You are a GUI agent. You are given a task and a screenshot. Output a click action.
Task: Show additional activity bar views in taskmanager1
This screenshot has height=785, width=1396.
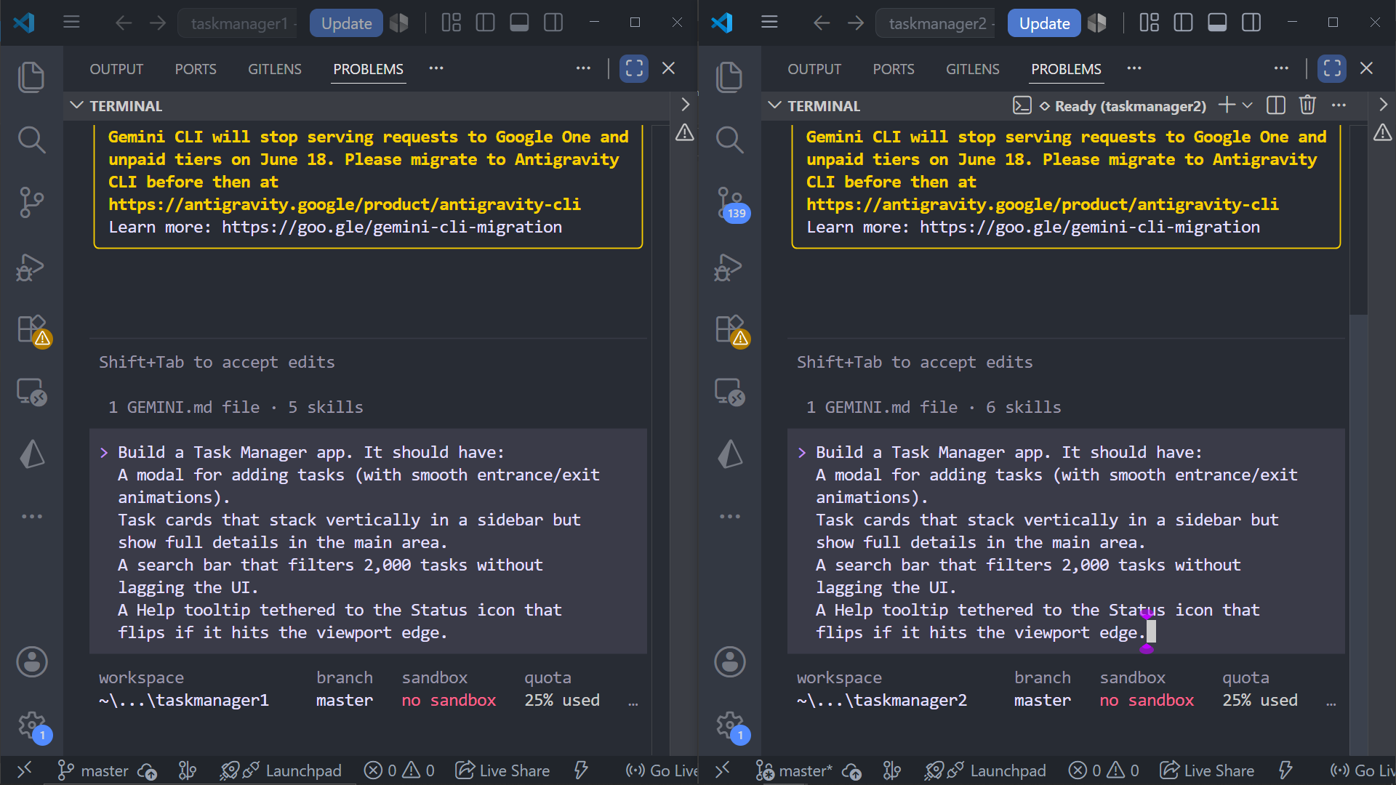pos(32,517)
